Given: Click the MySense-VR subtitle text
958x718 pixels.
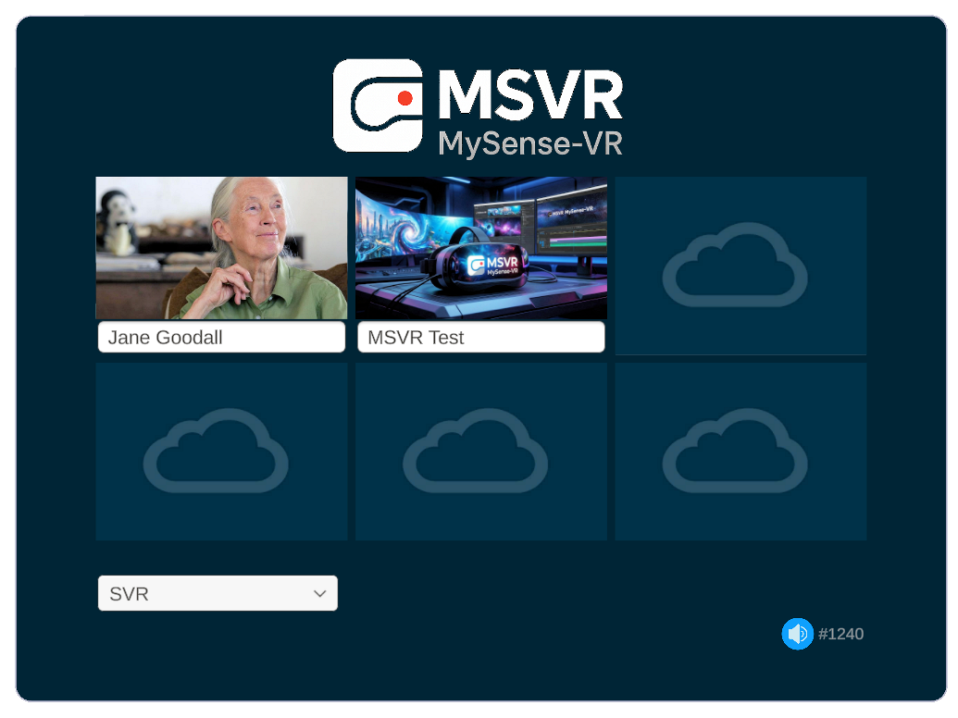Looking at the screenshot, I should [x=529, y=143].
